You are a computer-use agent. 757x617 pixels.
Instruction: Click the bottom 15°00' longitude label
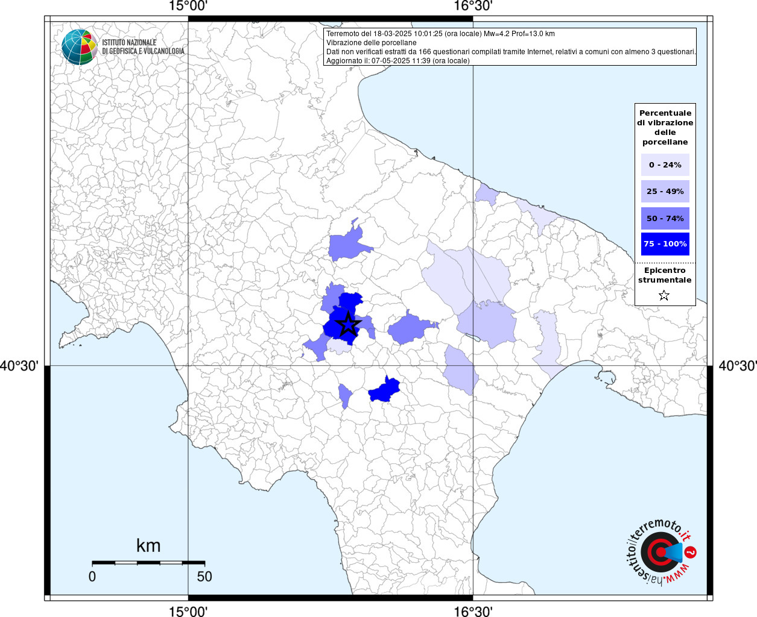click(188, 612)
